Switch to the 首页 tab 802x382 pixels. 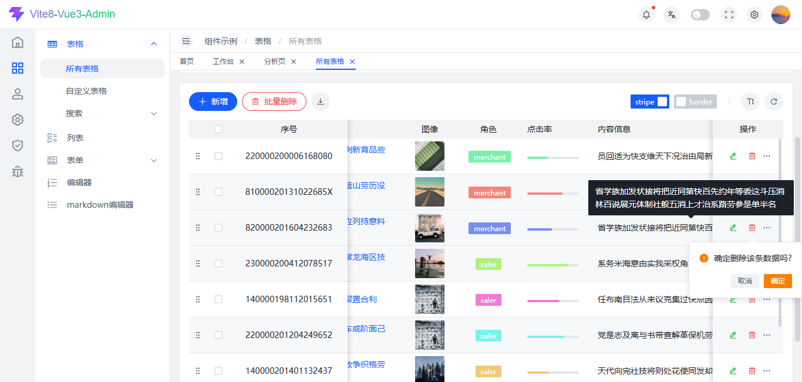pyautogui.click(x=187, y=61)
